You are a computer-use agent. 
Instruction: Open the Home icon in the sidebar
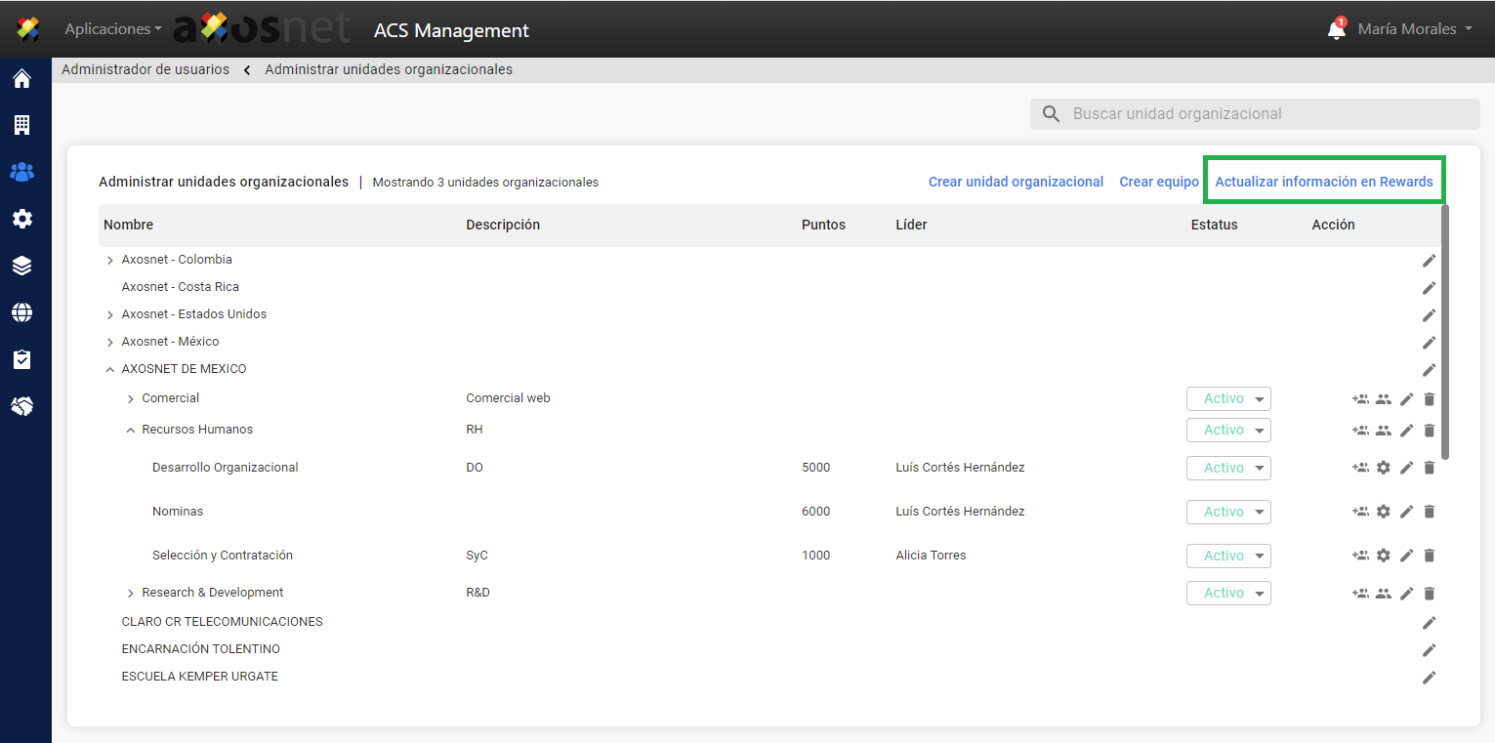21,79
